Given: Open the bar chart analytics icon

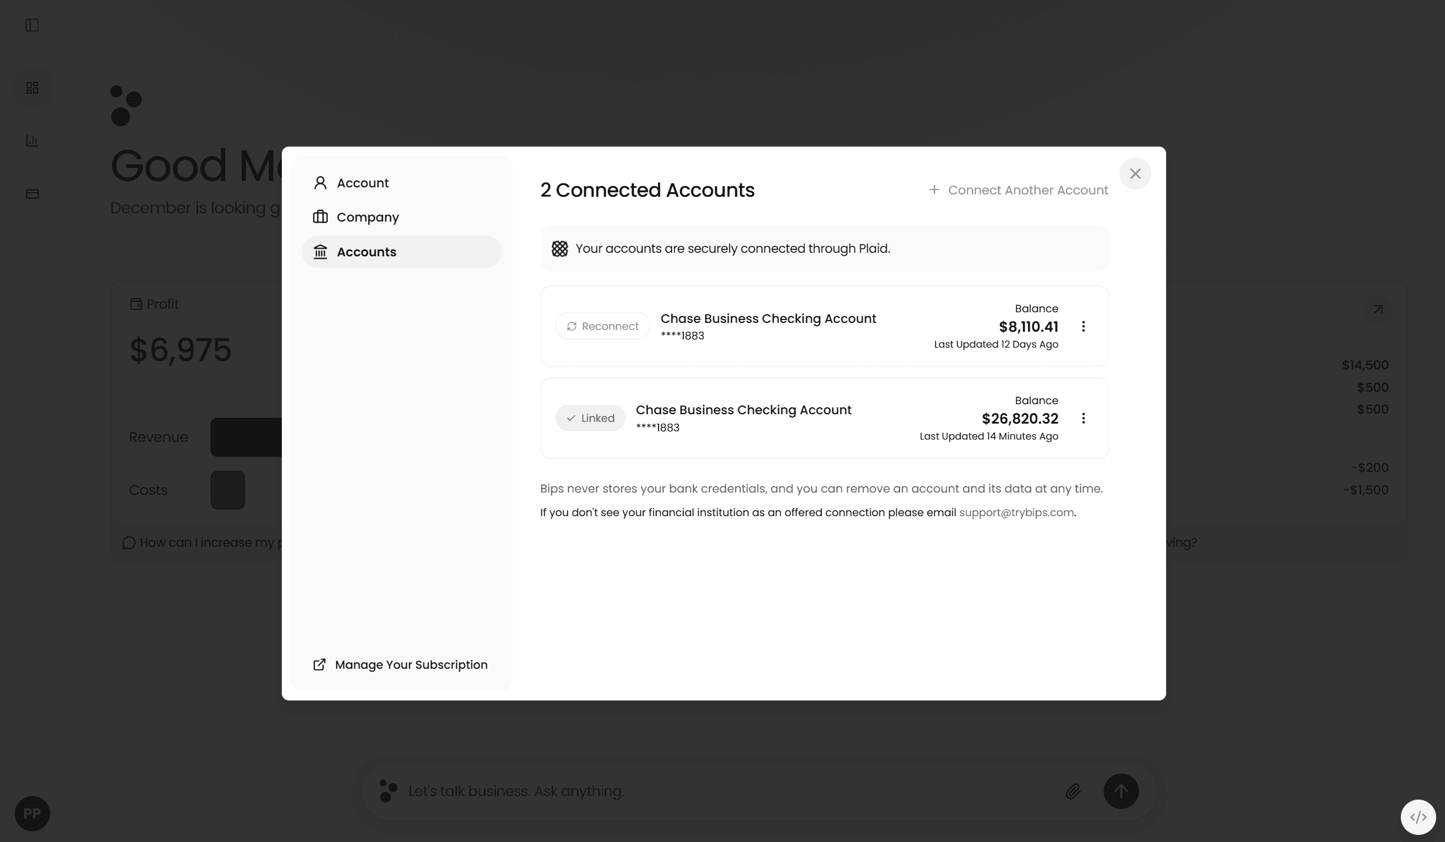Looking at the screenshot, I should 32,141.
